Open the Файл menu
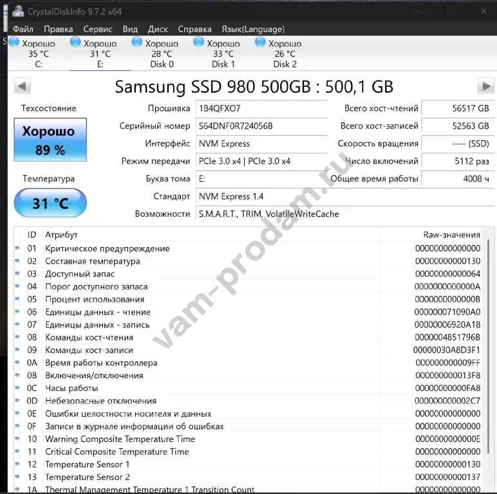 point(23,29)
